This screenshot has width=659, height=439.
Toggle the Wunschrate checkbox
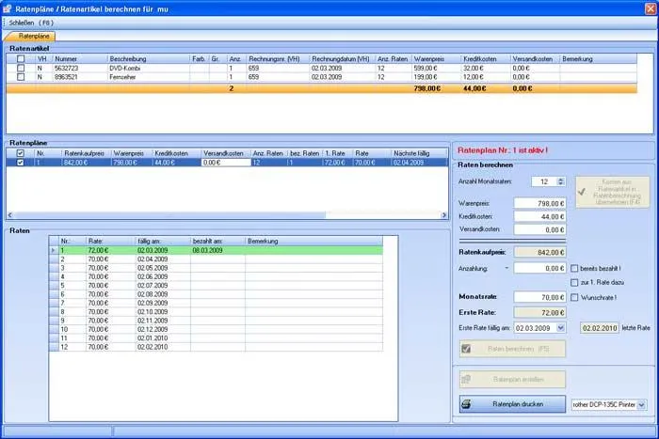click(574, 298)
